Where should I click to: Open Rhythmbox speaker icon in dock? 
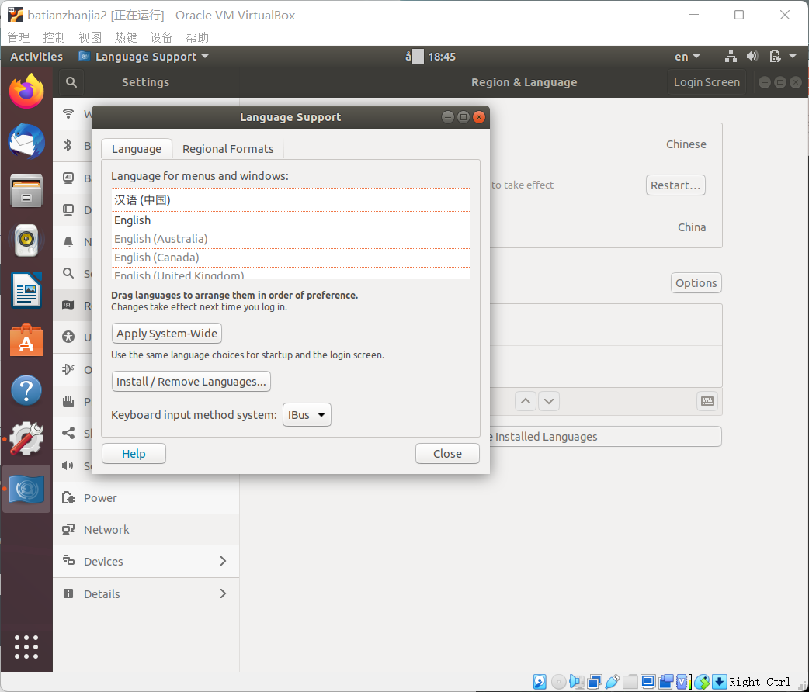[x=26, y=240]
